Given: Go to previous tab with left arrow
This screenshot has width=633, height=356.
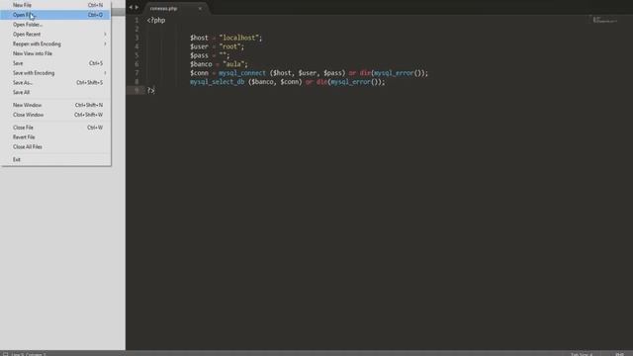Looking at the screenshot, I should click(x=131, y=7).
